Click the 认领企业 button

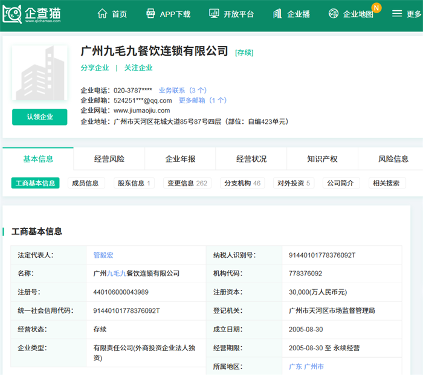40,117
